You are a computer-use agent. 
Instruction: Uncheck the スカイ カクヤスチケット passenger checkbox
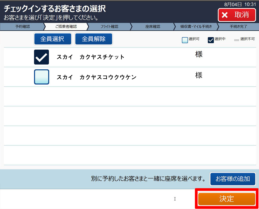click(x=41, y=57)
